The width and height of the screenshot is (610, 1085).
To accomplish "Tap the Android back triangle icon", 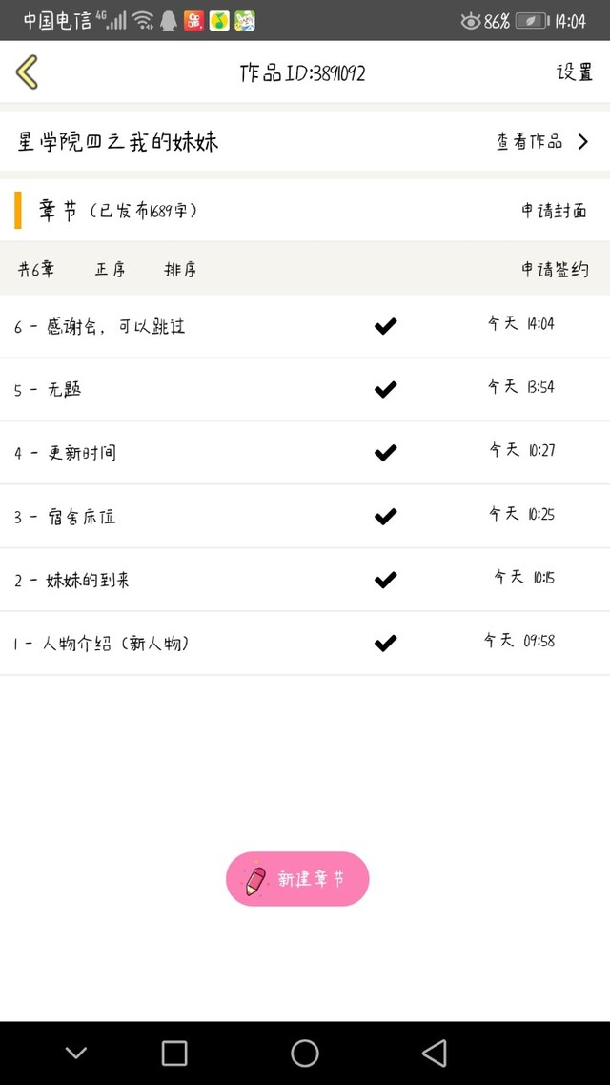I will [x=435, y=1054].
